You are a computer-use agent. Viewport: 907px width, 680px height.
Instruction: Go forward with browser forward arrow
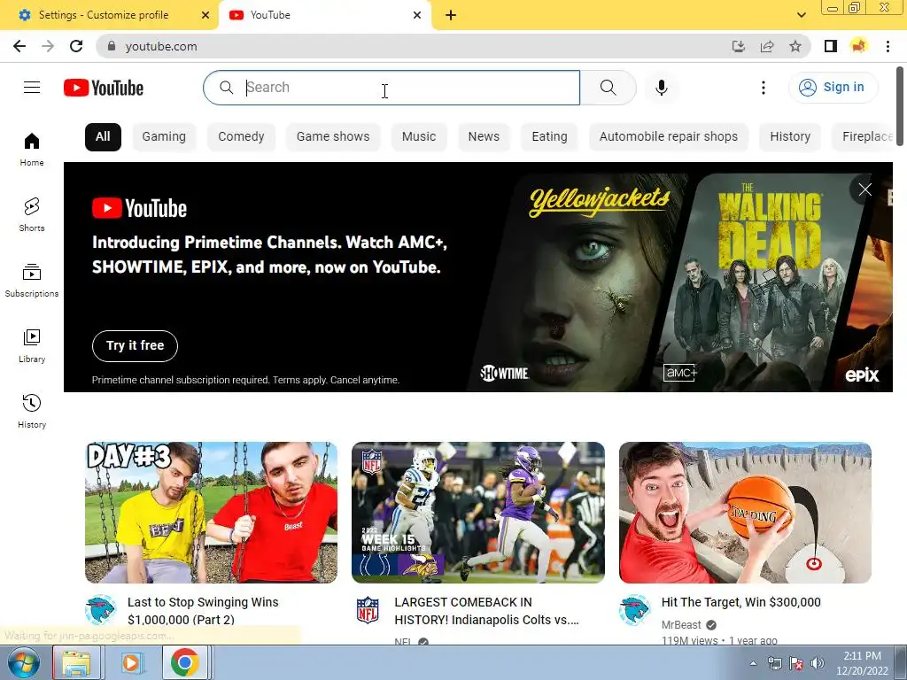(48, 46)
